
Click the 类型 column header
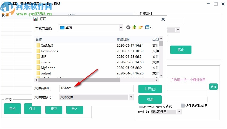155,39
